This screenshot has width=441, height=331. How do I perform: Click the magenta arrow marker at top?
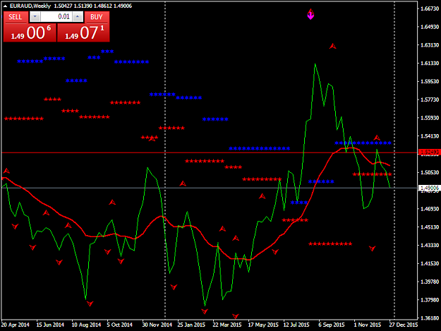click(310, 14)
